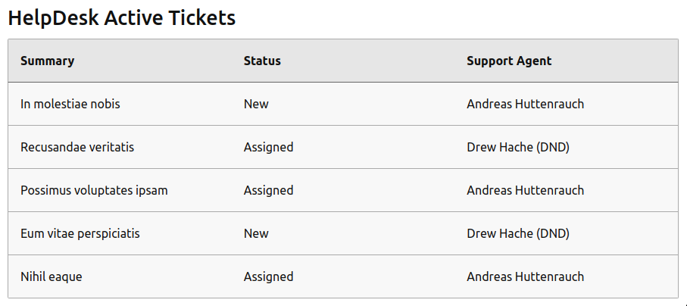Screen dimensions: 687x306
Task: Select the 'Nihil eaque' ticket row
Action: click(343, 276)
